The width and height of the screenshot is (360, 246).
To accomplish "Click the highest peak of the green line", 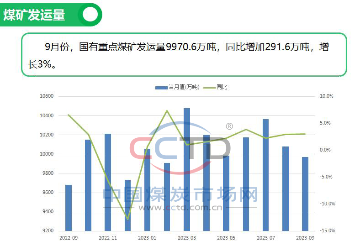I will pos(167,111).
